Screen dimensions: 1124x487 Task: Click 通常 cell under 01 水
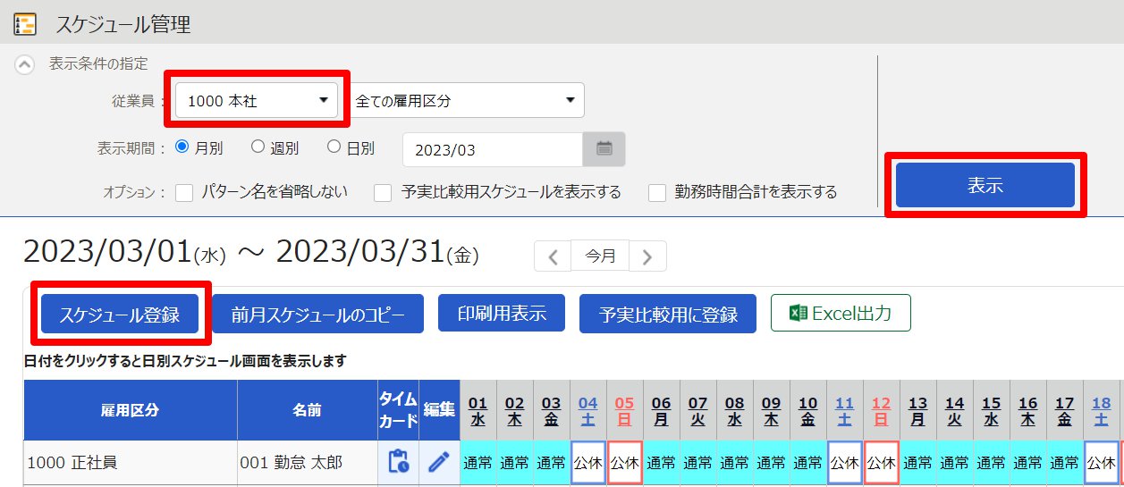tap(478, 463)
